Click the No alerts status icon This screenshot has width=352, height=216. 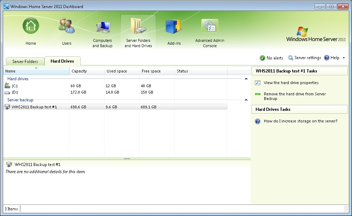coord(263,58)
